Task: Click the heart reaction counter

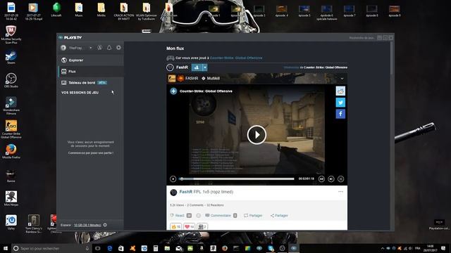Action: click(x=189, y=226)
